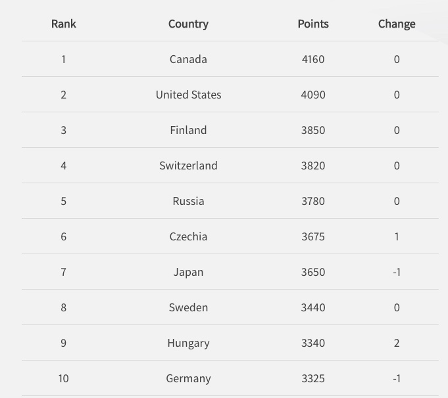Click Hungary's change value of 2
The height and width of the screenshot is (398, 448).
397,343
